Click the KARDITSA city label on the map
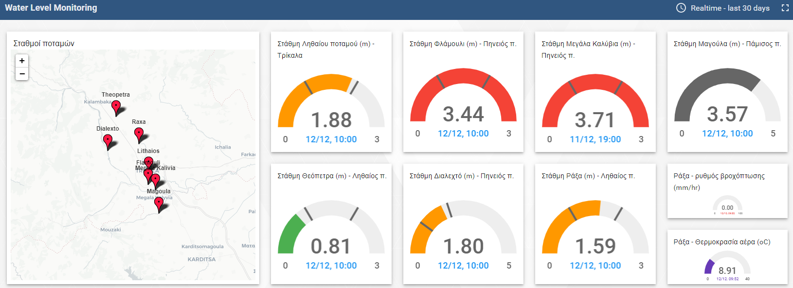 tap(201, 259)
